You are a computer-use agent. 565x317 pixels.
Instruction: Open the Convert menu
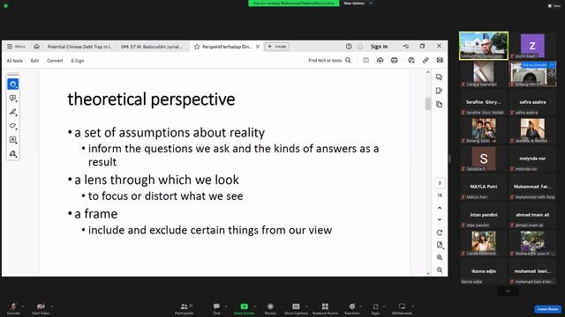55,61
